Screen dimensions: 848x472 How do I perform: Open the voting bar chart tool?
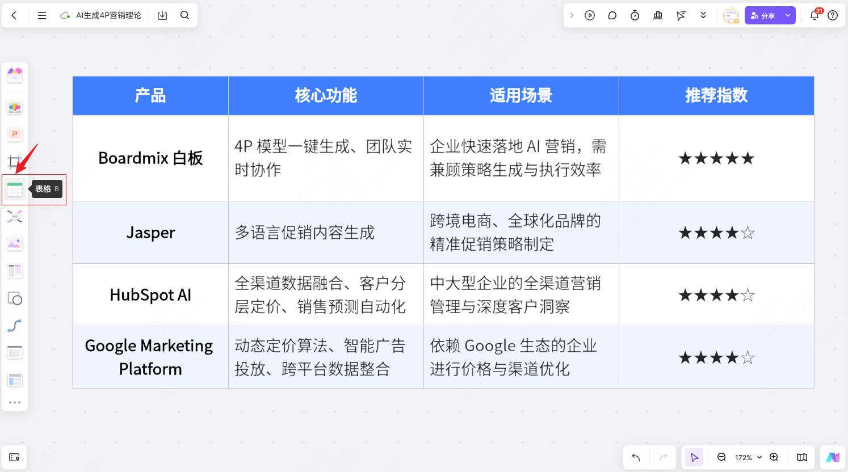pos(658,15)
